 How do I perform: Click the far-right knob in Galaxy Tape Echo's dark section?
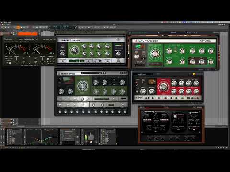pos(118,54)
